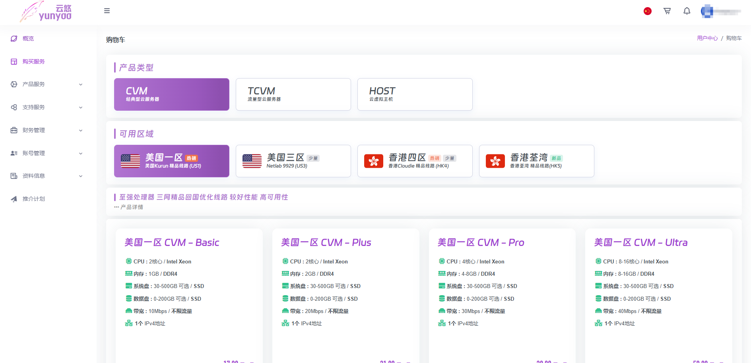Click the memory icon in Plus plan
Screen dimensions: 751x363
click(x=285, y=273)
